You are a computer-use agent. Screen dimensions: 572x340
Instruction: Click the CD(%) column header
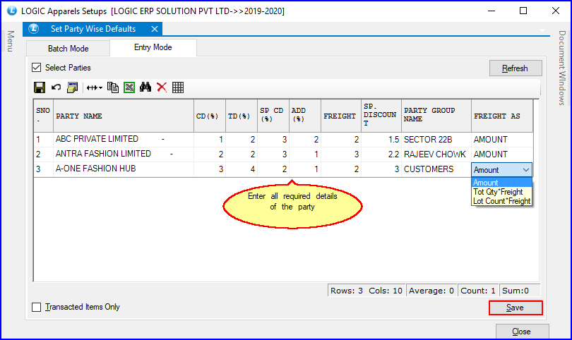210,116
